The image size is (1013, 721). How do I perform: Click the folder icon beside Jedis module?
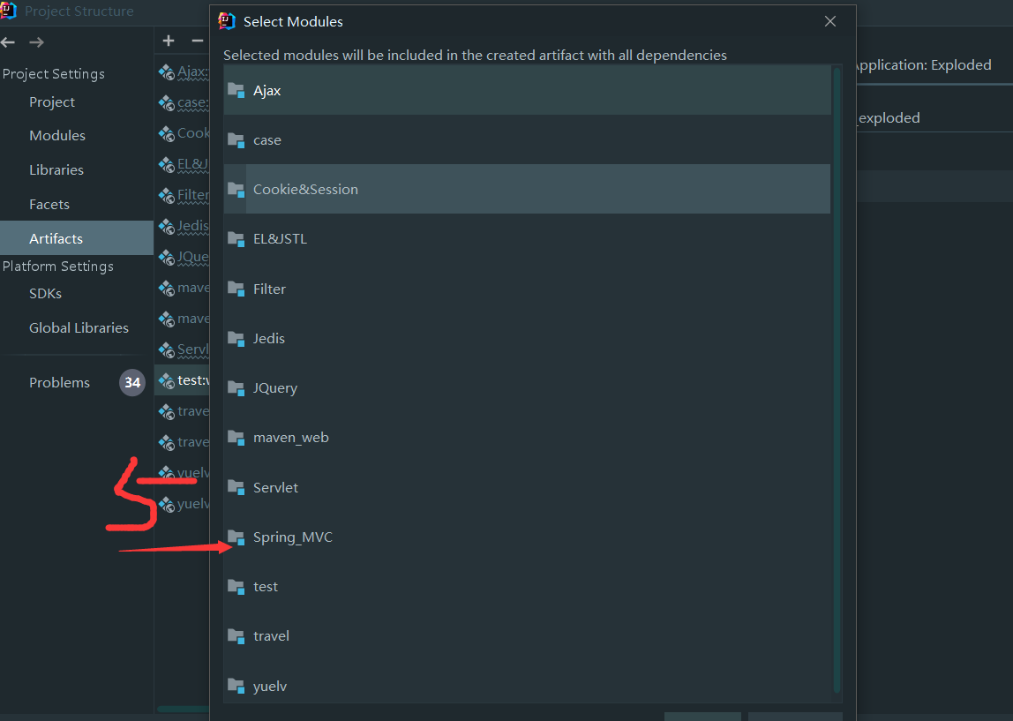[x=236, y=338]
